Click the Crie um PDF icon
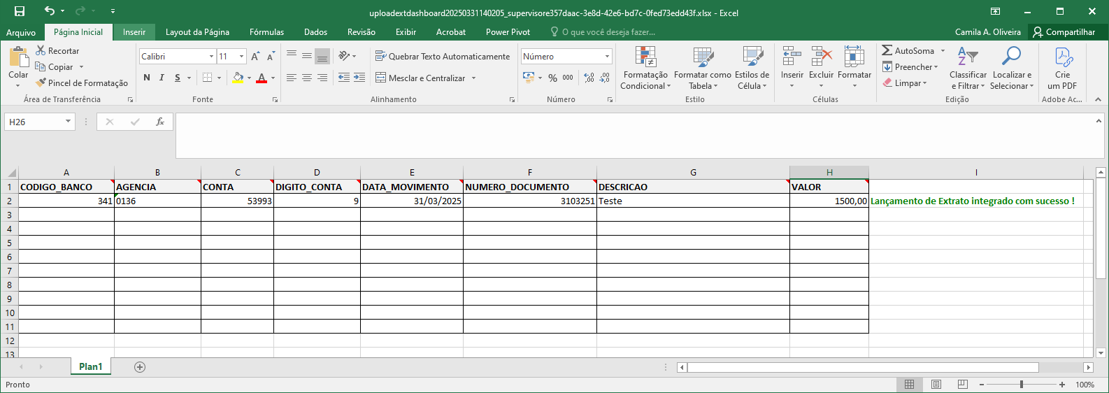This screenshot has height=393, width=1109. click(1063, 57)
